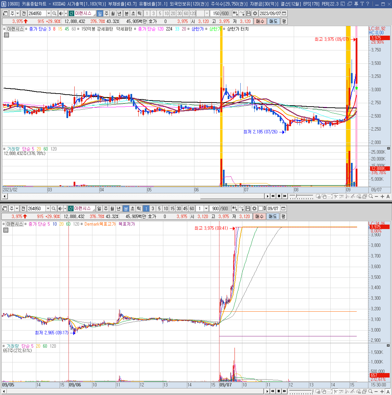392x395 pixels.
Task: Click layout window icon at upper toolbar start
Action: click(5, 13)
